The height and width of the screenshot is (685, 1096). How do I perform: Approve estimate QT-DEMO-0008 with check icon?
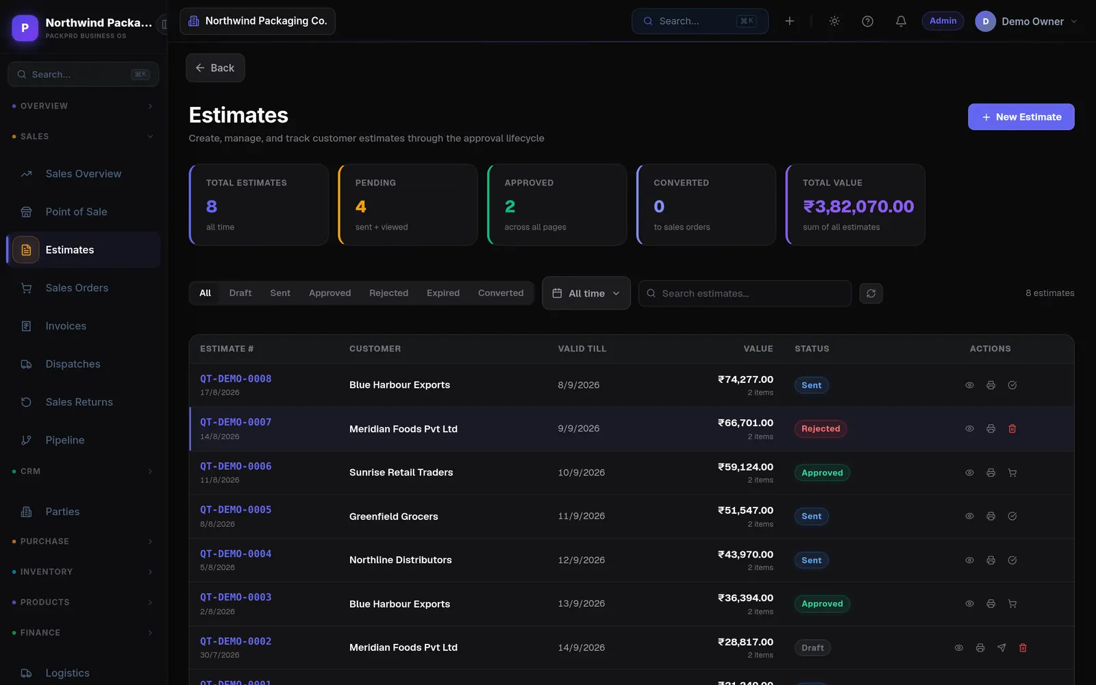tap(1012, 385)
